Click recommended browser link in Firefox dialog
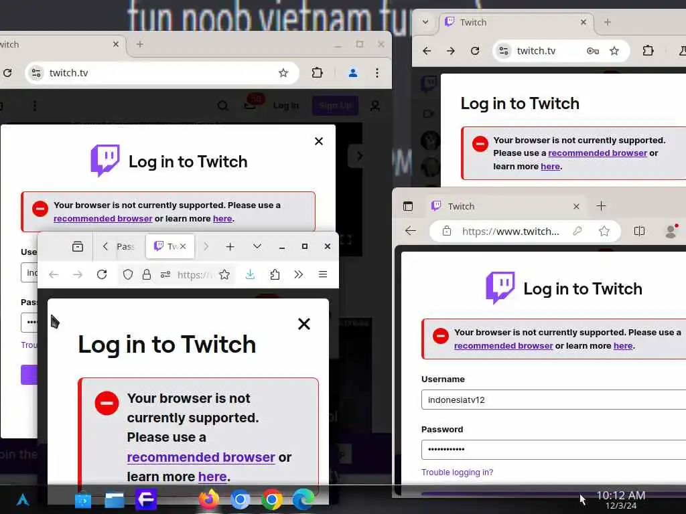686x514 pixels. tap(201, 456)
